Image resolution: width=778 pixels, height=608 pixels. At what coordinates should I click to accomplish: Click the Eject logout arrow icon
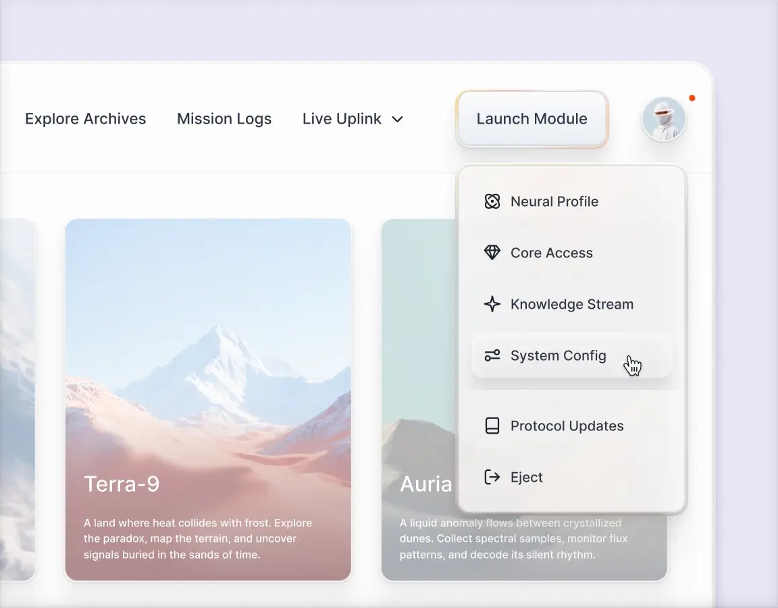pyautogui.click(x=492, y=477)
